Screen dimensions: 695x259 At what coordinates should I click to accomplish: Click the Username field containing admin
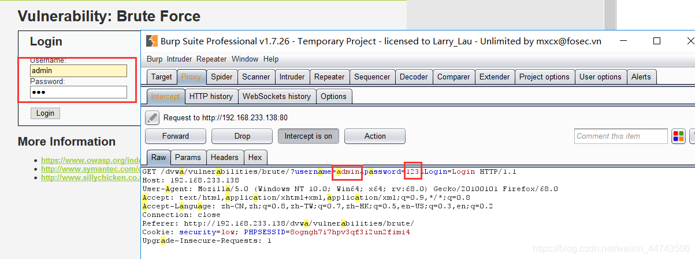pos(79,70)
